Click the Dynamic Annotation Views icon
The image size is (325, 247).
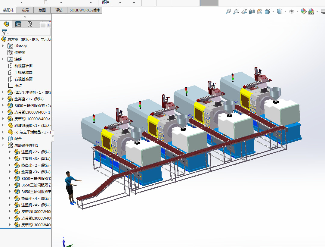[259, 11]
